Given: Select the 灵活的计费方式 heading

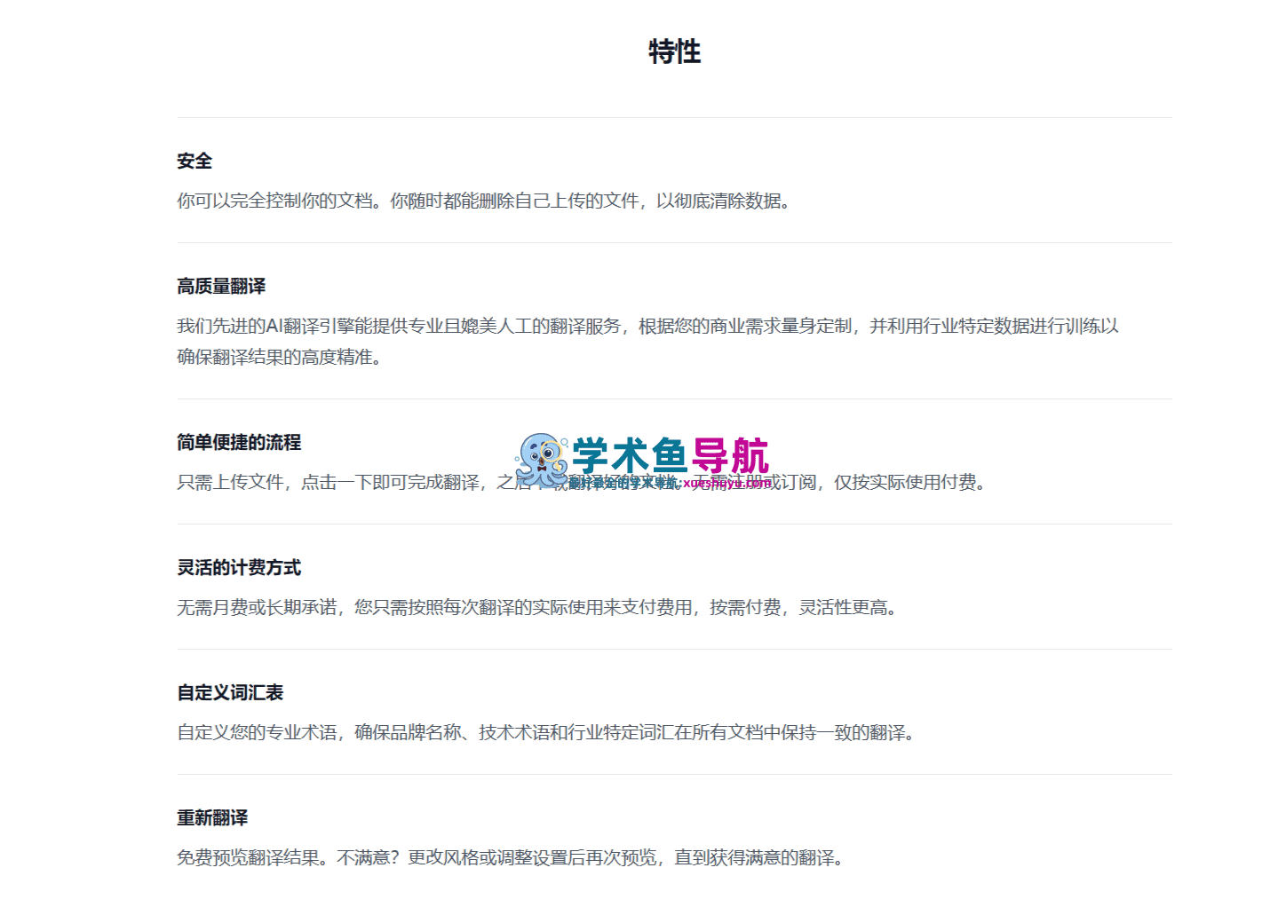Looking at the screenshot, I should pos(239,567).
